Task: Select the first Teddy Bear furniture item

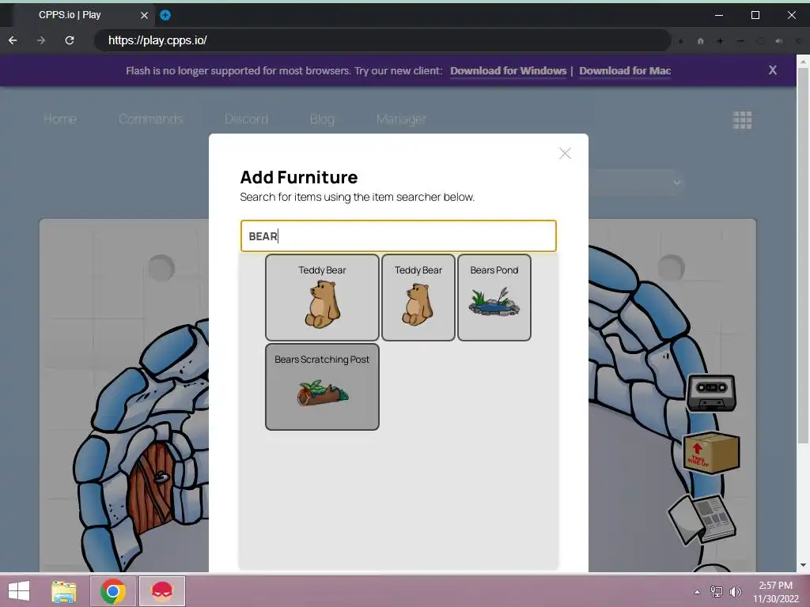Action: point(322,297)
